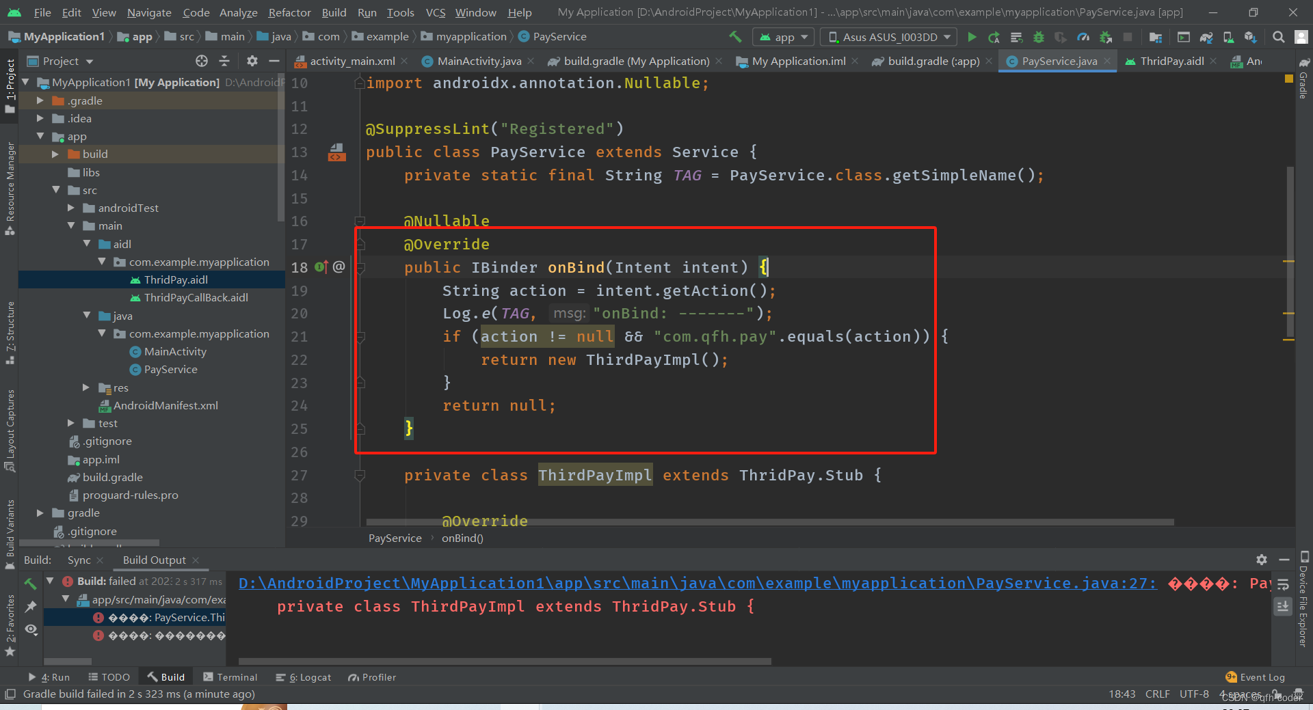Open the Refactor menu

pos(289,12)
